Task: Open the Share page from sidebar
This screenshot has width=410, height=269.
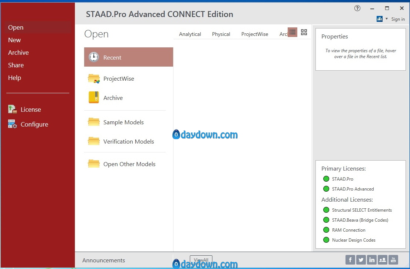Action: coord(16,65)
